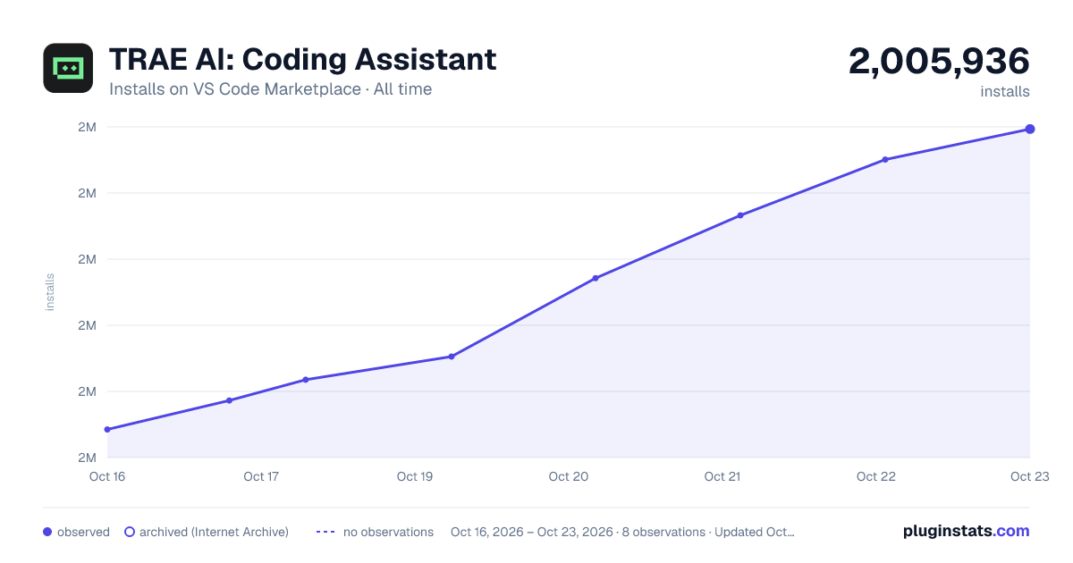Click the dashed line marker for no observations
1073x563 pixels.
click(325, 532)
